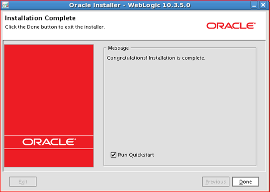Screen dimensions: 270x192
Task: Close the Oracle Installer window
Action: (263, 5)
